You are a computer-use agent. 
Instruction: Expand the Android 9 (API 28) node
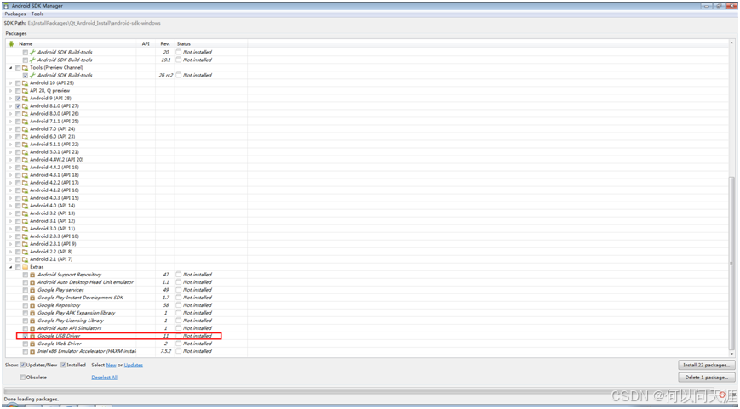11,99
